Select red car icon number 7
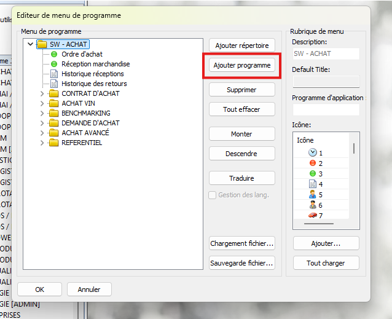The width and height of the screenshot is (392, 319). 312,215
